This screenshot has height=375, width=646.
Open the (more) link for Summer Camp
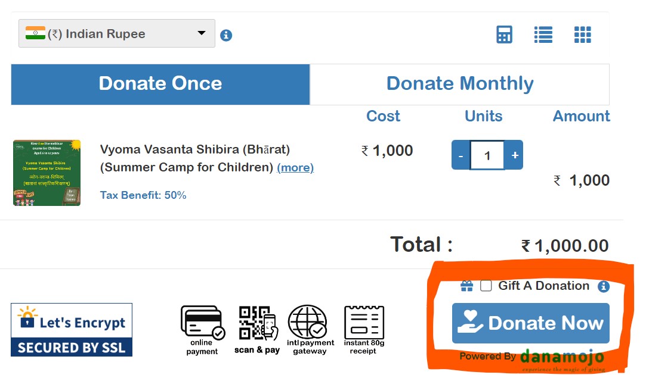[295, 168]
